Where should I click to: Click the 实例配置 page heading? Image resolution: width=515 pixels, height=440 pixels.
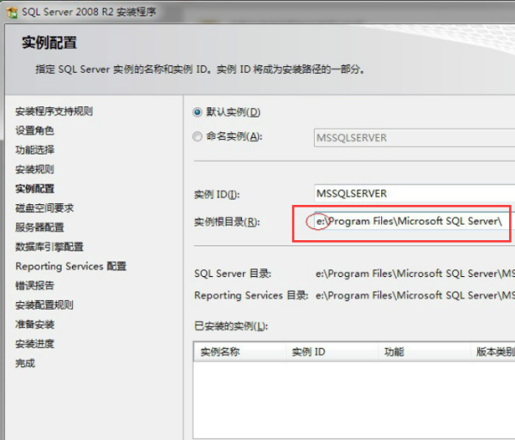[x=49, y=43]
